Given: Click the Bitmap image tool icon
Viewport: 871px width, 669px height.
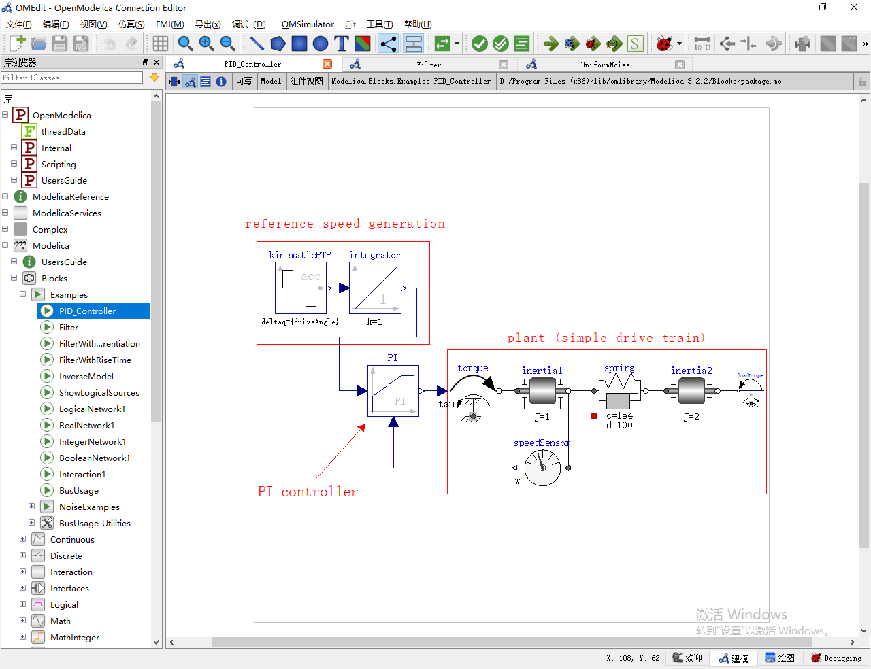Looking at the screenshot, I should [363, 44].
